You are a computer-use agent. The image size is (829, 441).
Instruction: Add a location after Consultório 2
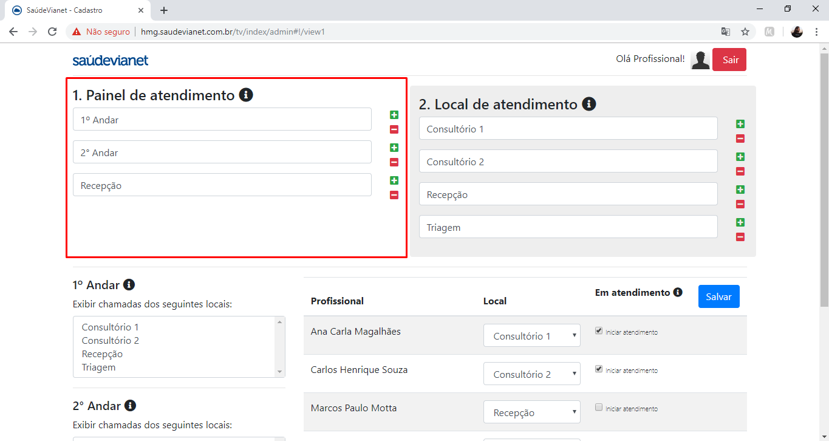[740, 157]
